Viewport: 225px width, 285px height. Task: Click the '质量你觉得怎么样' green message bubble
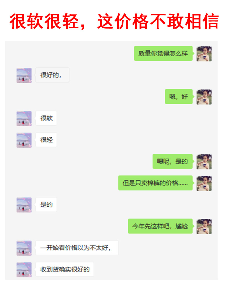click(x=163, y=54)
